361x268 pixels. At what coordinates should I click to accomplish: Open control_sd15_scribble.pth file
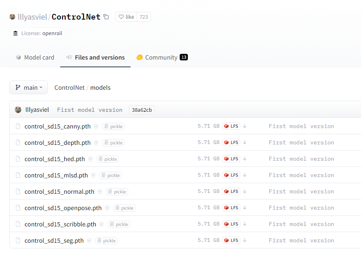pos(60,224)
